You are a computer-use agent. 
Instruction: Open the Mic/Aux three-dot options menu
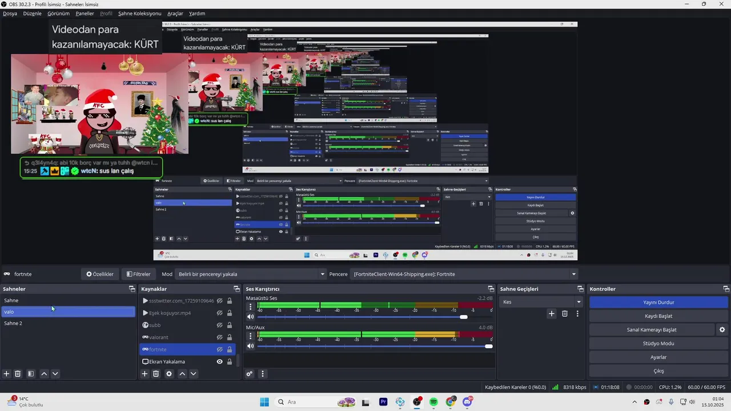pos(250,336)
